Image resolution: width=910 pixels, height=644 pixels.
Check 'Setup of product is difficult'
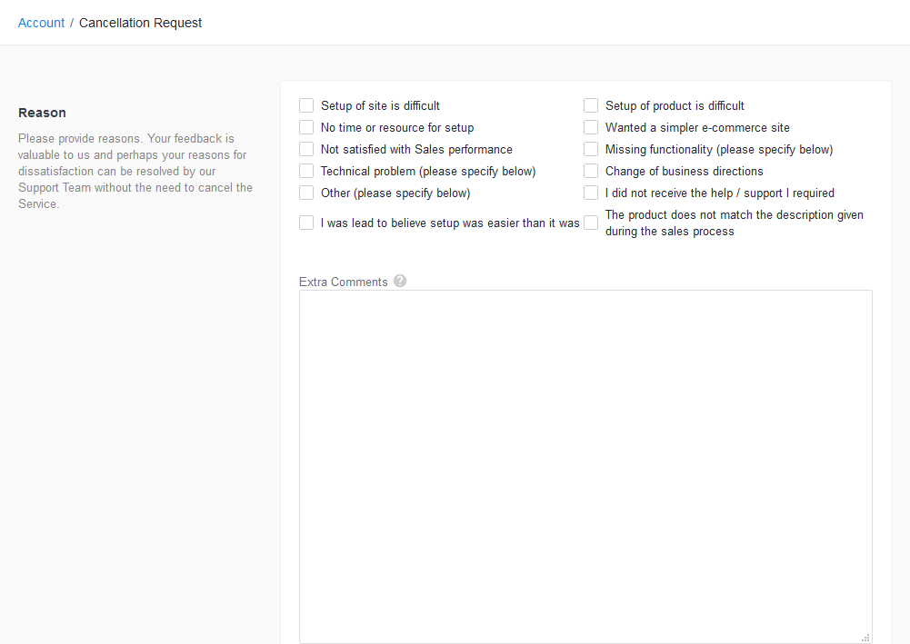[591, 105]
